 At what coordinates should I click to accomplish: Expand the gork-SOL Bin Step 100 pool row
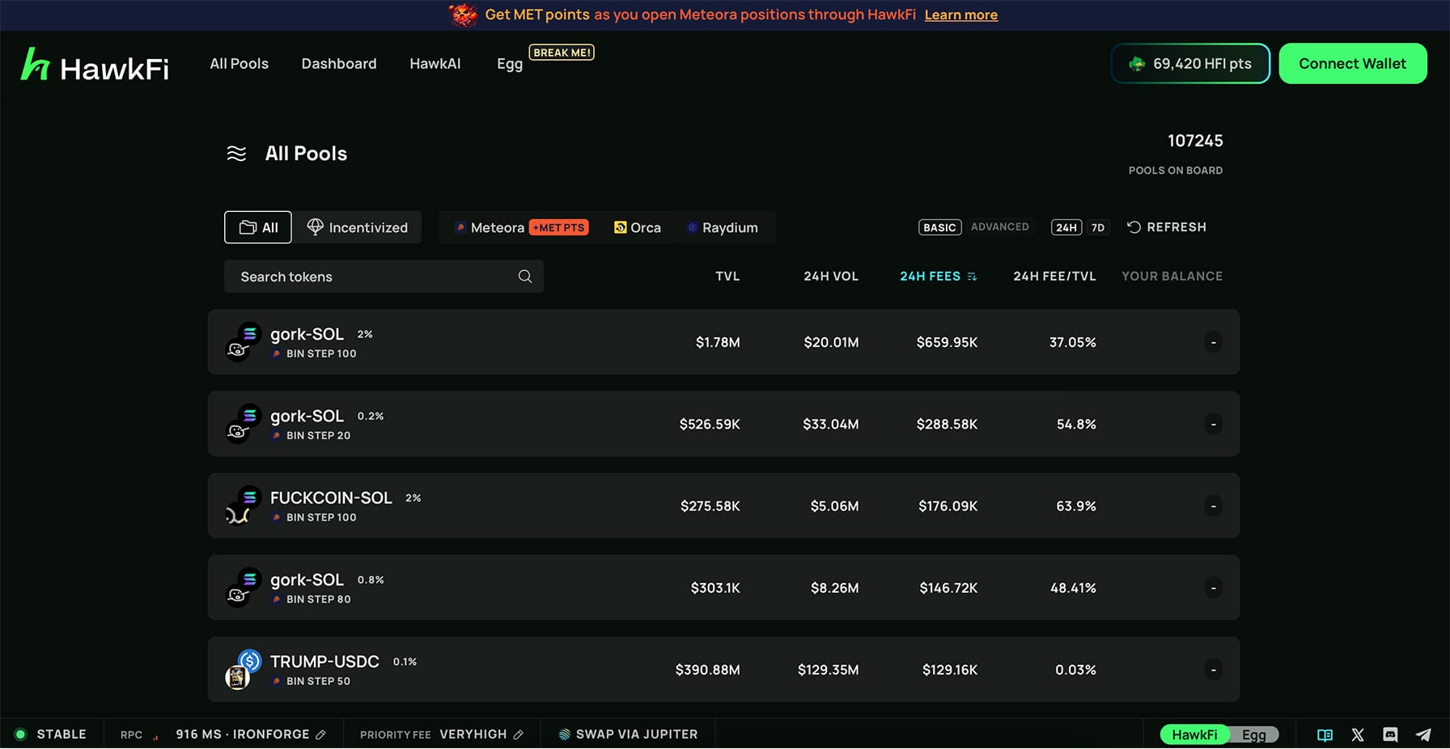pyautogui.click(x=1213, y=342)
